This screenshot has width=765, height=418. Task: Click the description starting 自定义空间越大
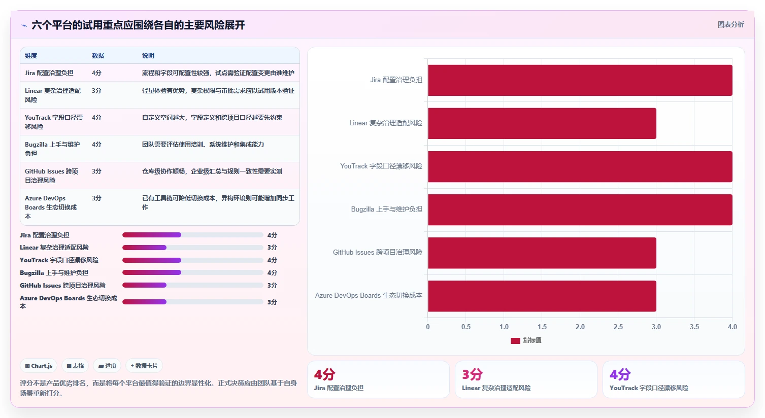click(x=212, y=118)
